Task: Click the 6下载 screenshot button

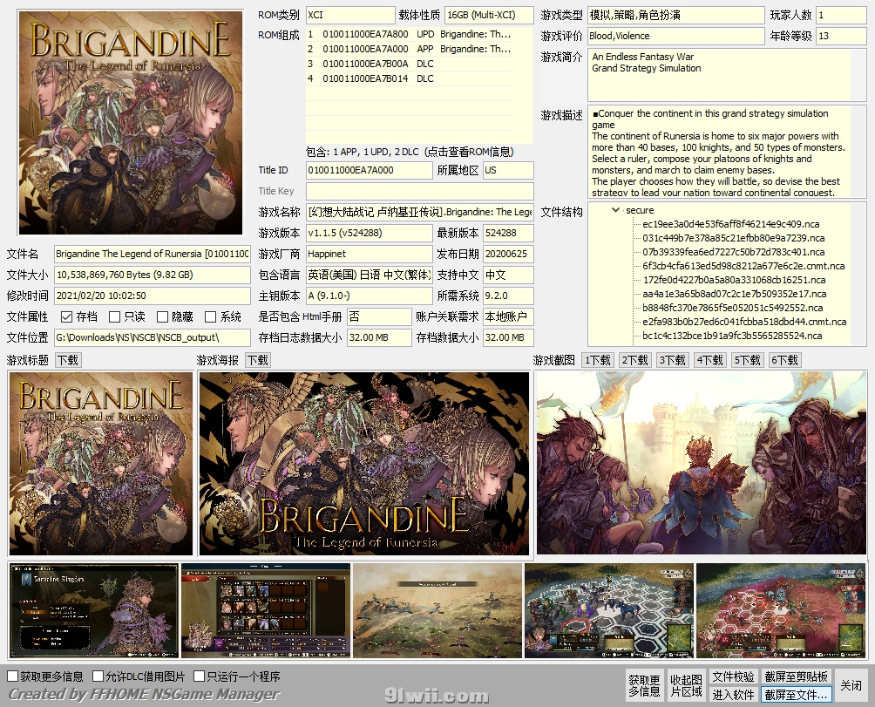Action: point(784,361)
